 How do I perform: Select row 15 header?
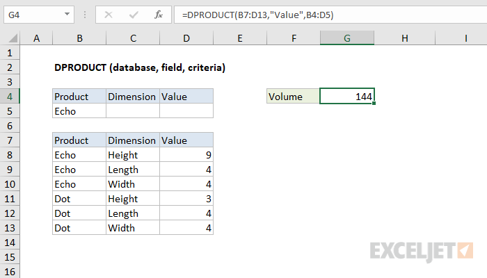(10, 257)
